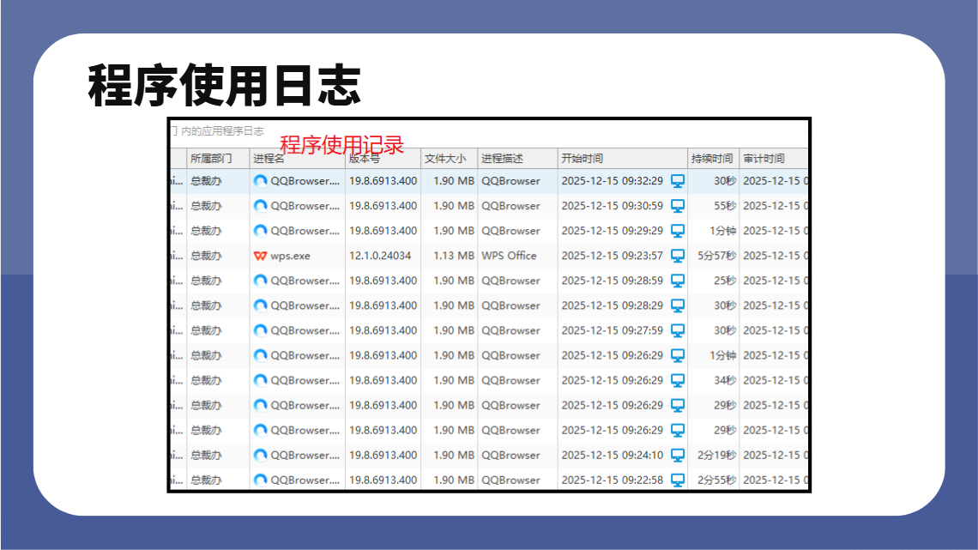
Task: Click QQBrowser description in the 09:28:59 row
Action: [510, 281]
